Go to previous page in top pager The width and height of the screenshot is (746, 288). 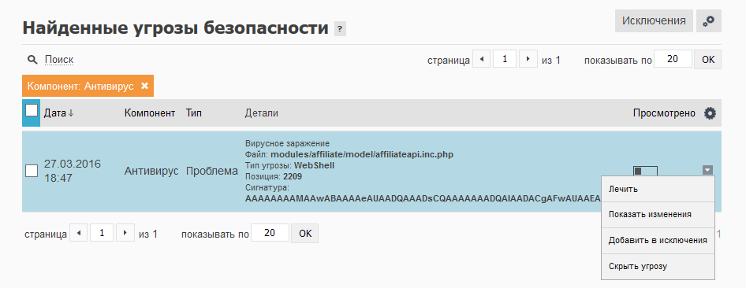[x=482, y=59]
